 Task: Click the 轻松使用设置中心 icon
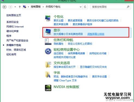[x=48, y=51]
